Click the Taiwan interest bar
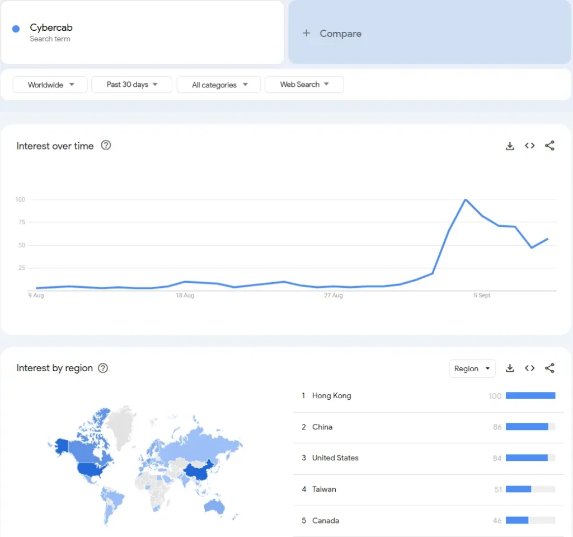 pyautogui.click(x=530, y=489)
